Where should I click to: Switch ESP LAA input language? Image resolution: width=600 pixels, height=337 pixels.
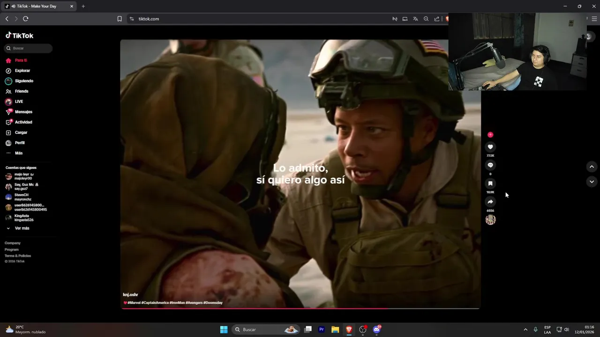pyautogui.click(x=547, y=330)
